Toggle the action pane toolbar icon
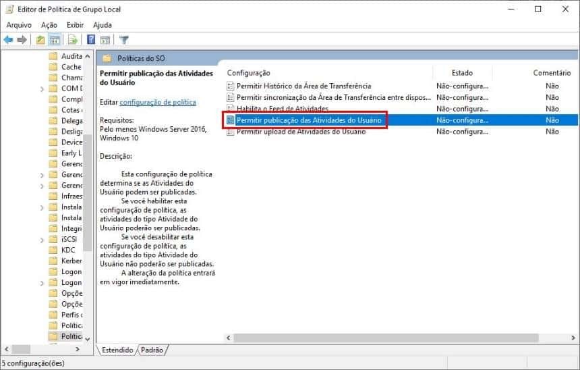 pyautogui.click(x=105, y=40)
